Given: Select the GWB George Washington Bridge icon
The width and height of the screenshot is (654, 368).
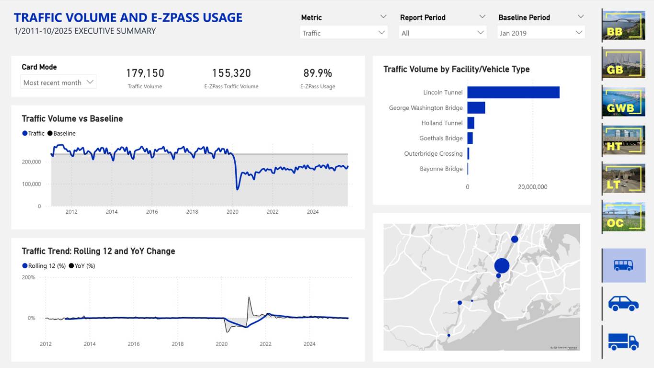Looking at the screenshot, I should [x=623, y=102].
